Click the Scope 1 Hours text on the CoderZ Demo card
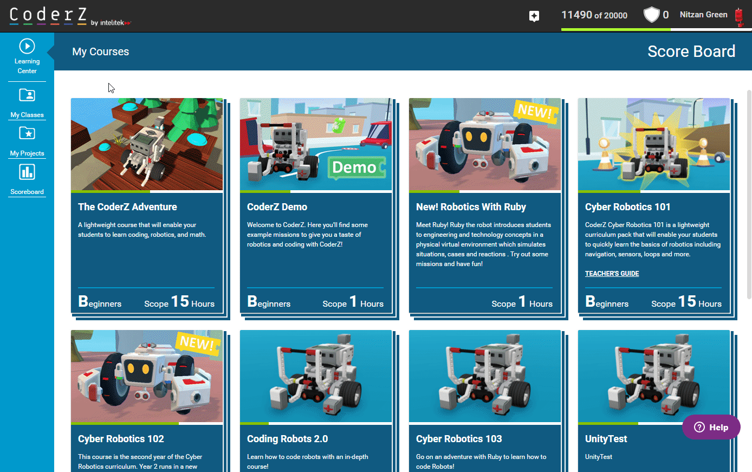This screenshot has height=472, width=752. [353, 302]
